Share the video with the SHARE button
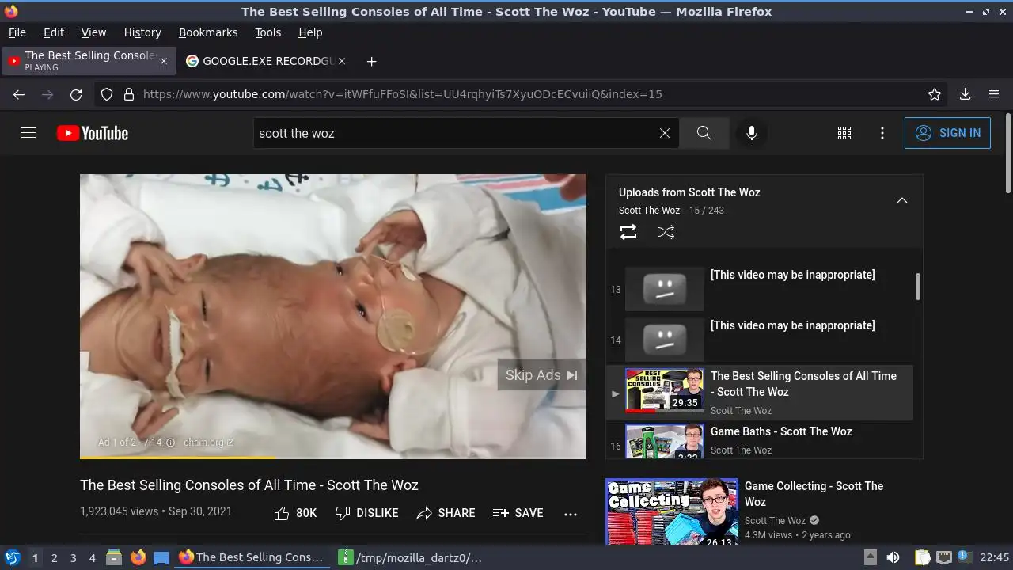1013x570 pixels. (446, 513)
